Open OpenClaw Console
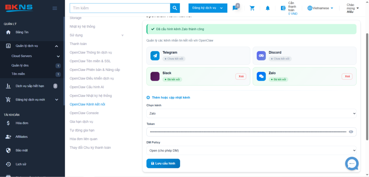 pos(84,113)
